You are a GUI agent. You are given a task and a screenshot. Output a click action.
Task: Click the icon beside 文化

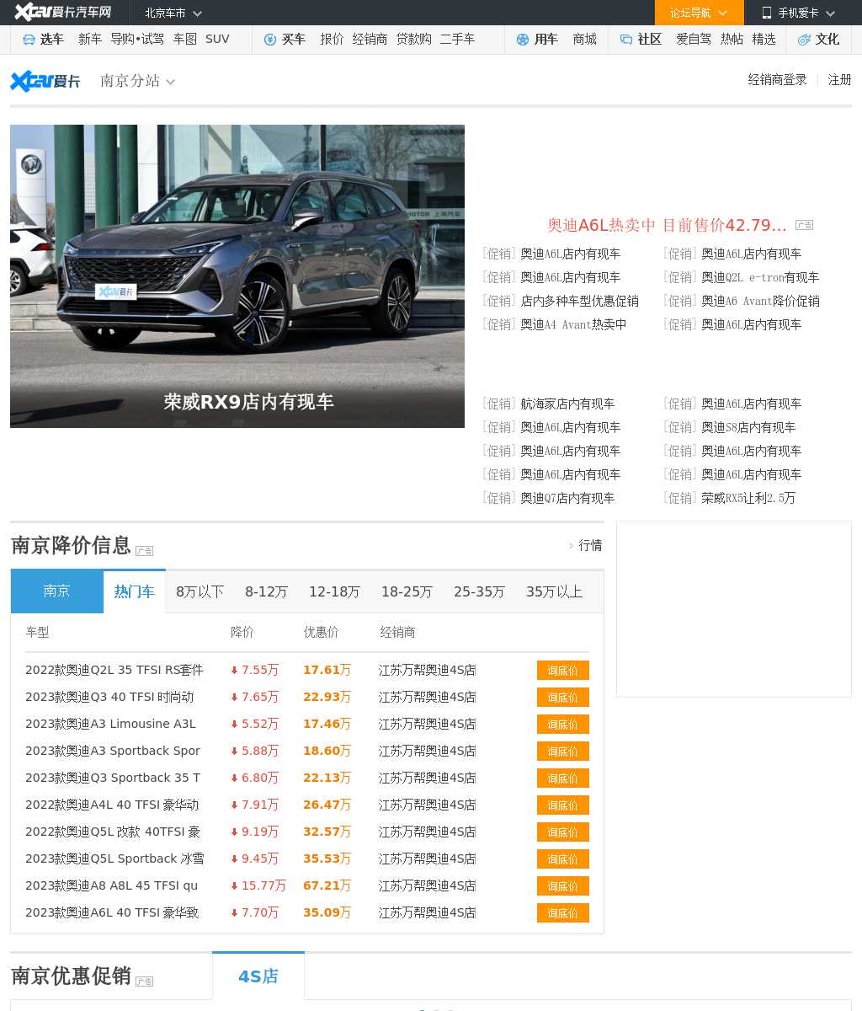click(x=804, y=40)
